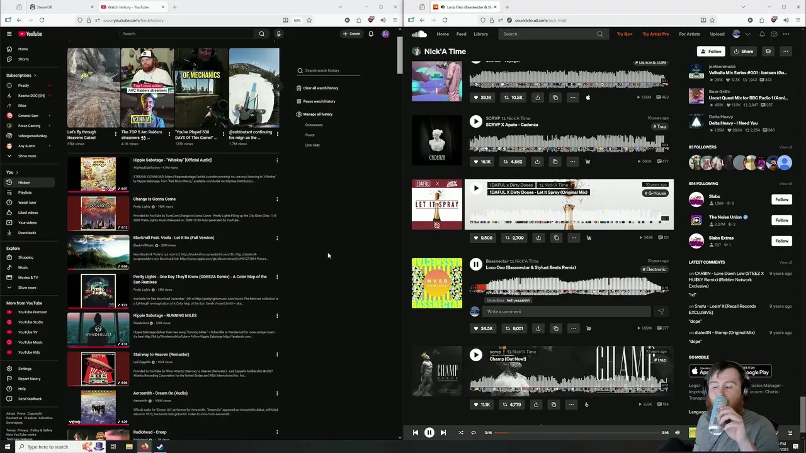Click Follow on Nick'A Time profile

point(710,51)
